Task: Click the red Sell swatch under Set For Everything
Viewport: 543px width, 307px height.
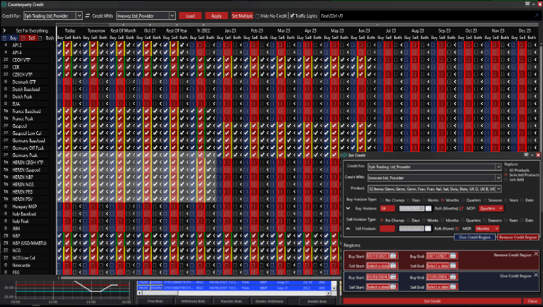Action: tap(31, 38)
